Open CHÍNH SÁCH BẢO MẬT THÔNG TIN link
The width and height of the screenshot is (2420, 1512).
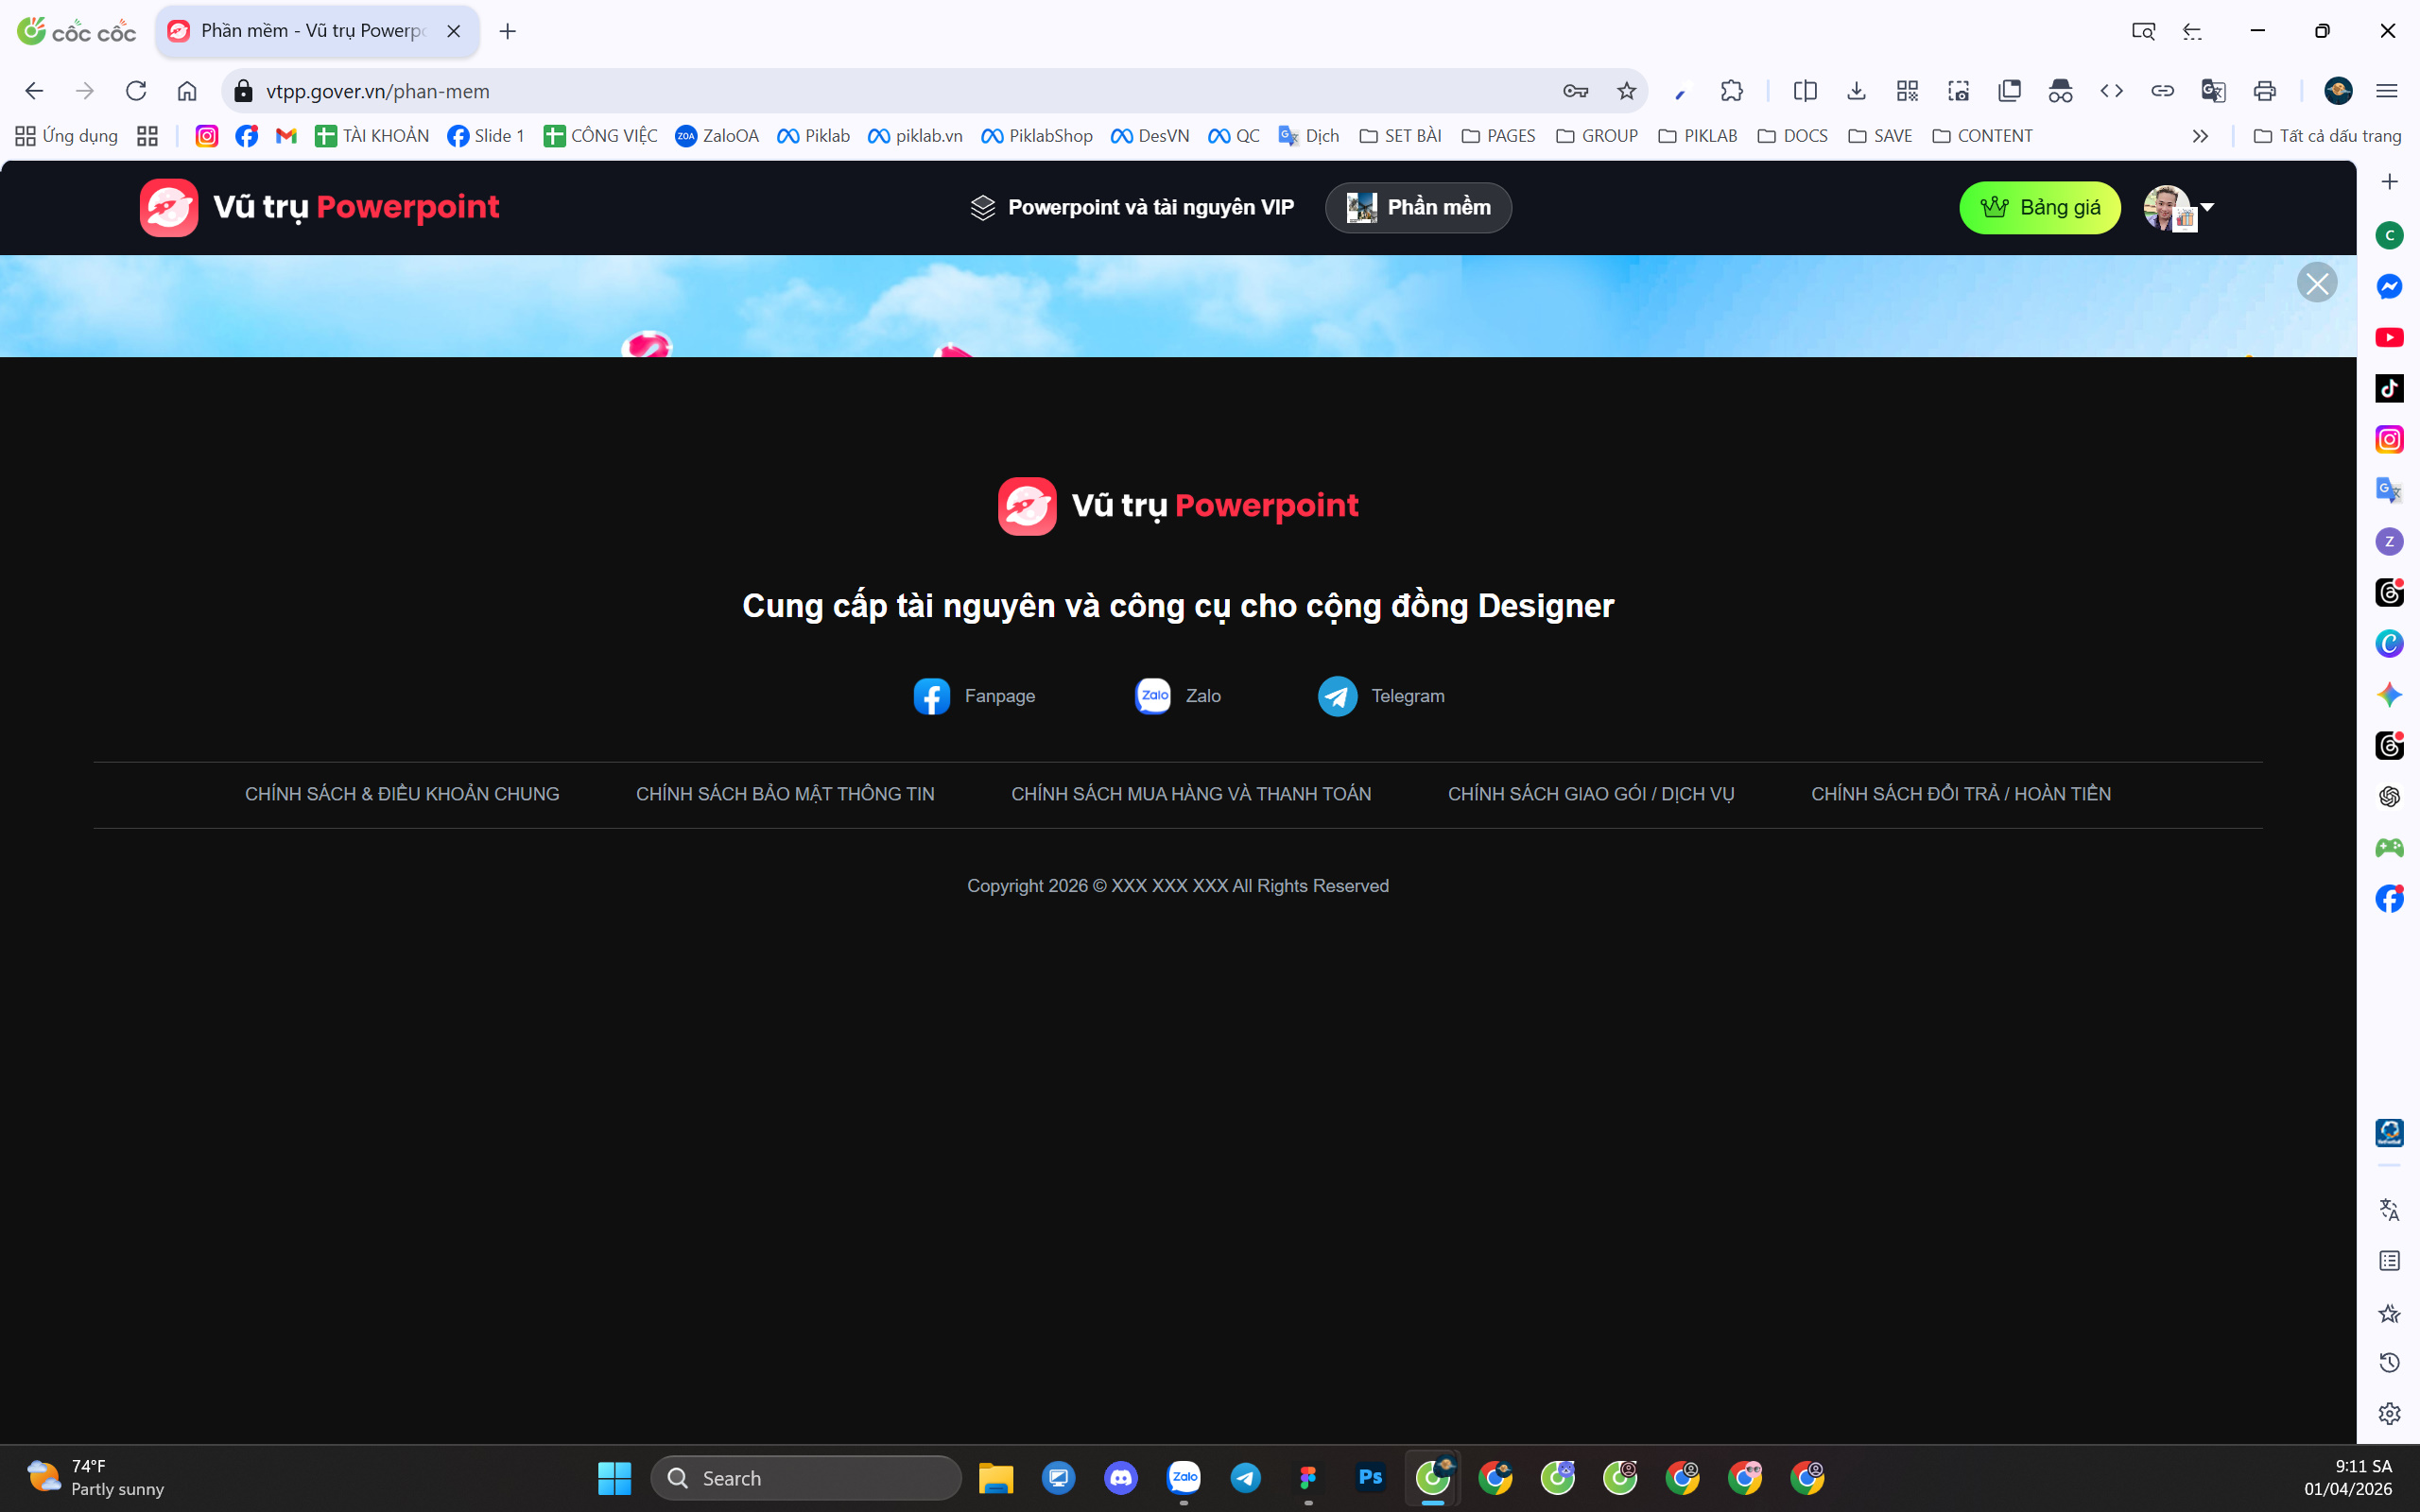[785, 794]
